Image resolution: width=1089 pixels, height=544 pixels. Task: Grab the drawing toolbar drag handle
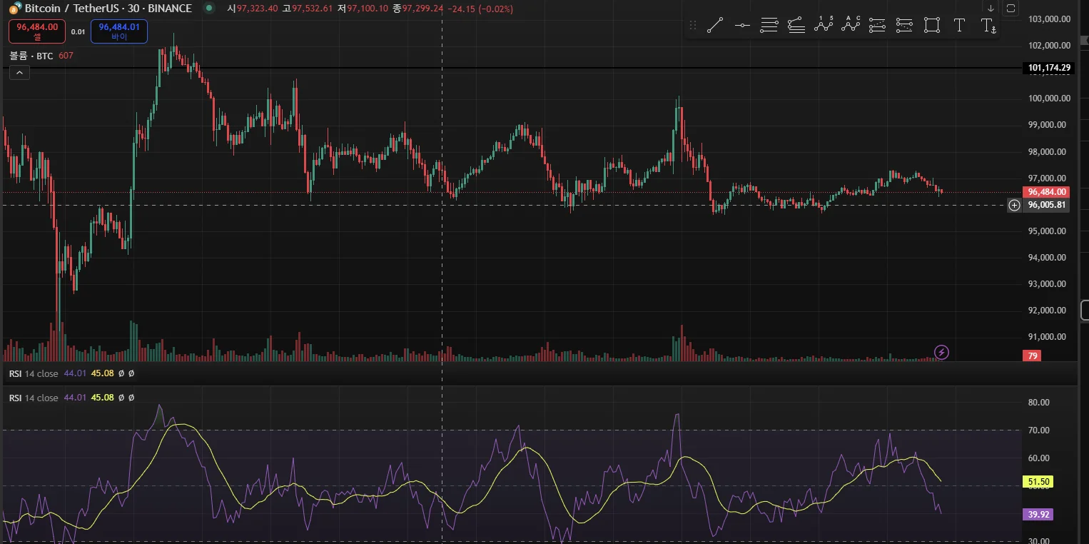(692, 26)
